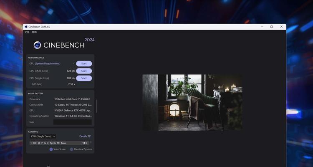313x167 pixels.
Task: Select the Apple M1 Max ranking row
Action: (x=59, y=143)
